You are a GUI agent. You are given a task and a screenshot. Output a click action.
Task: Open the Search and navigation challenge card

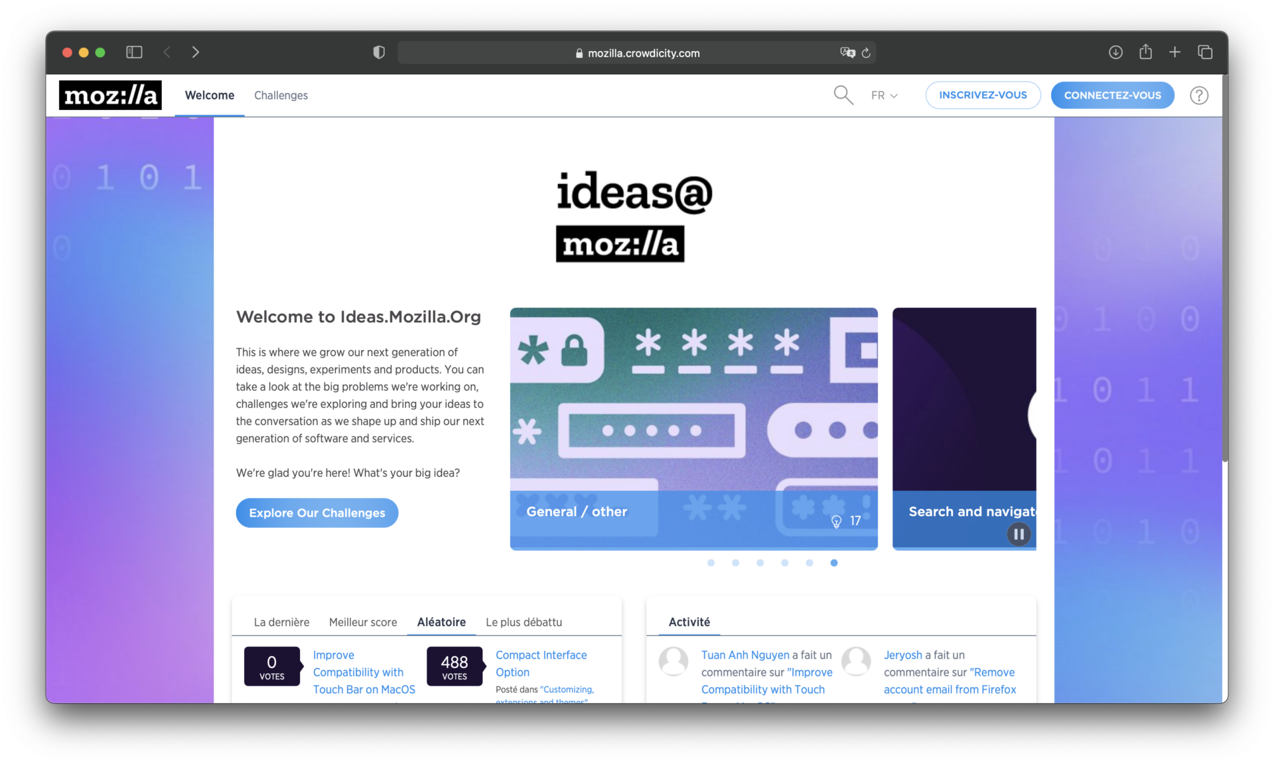(x=964, y=428)
